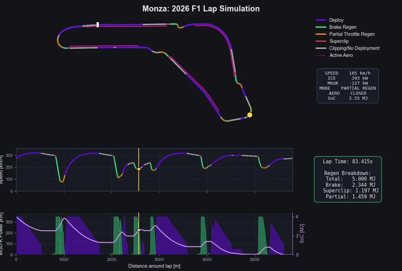Click the red Superclip legend swatch
Screen dimensions: 402x271
321,41
